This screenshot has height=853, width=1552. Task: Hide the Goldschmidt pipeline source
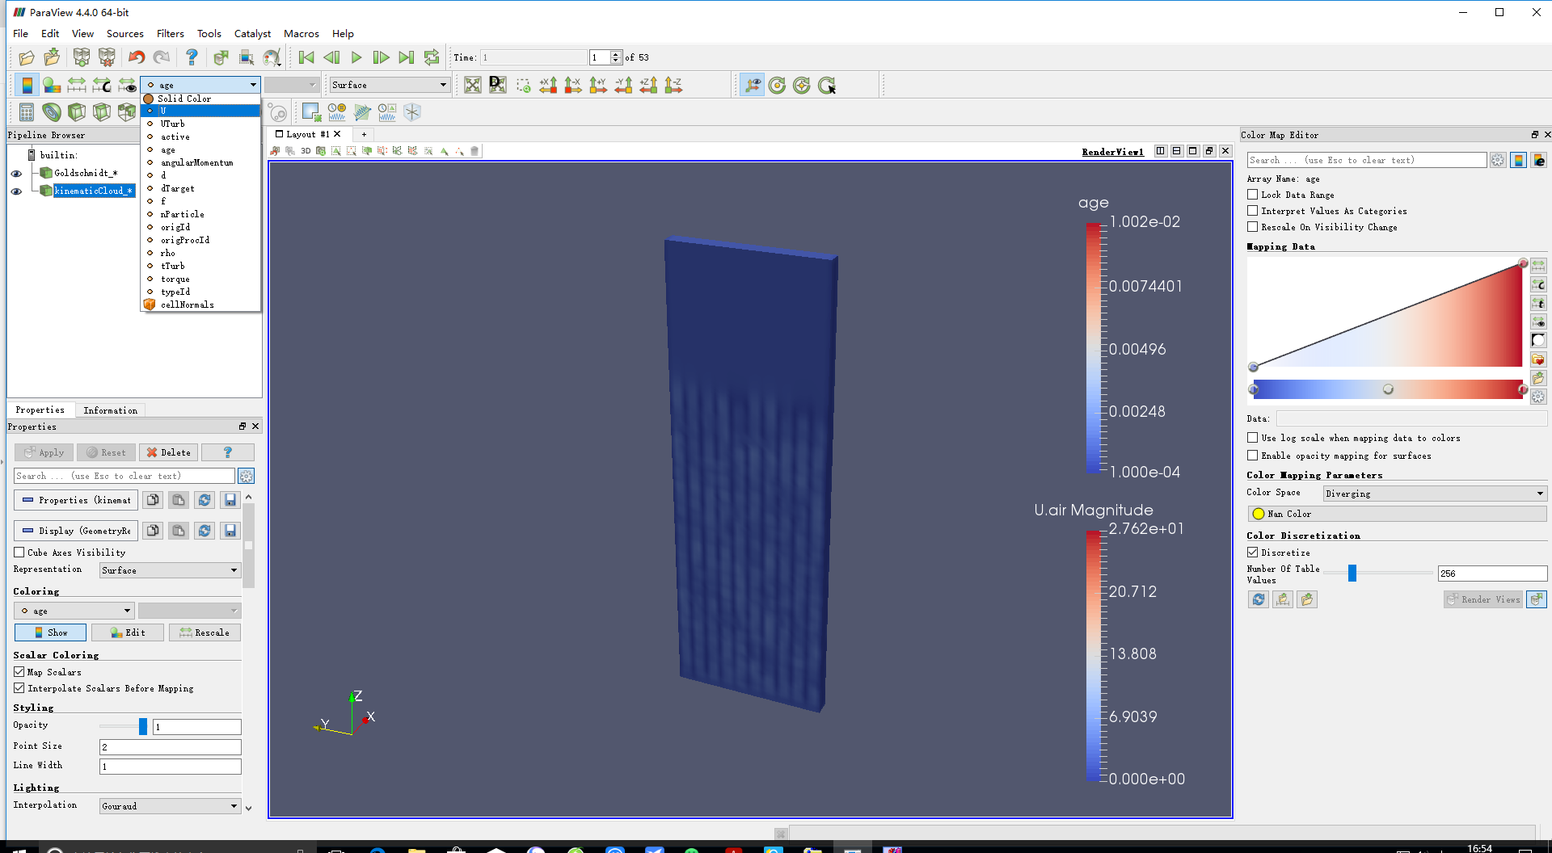pos(16,174)
